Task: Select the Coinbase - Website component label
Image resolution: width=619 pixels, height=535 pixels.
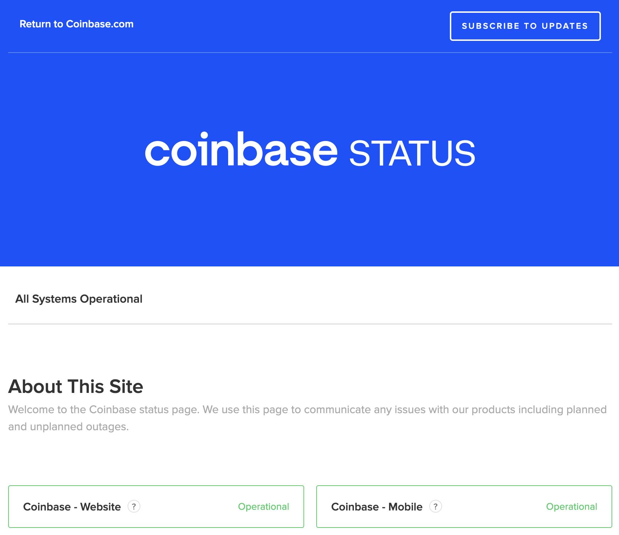Action: 72,507
